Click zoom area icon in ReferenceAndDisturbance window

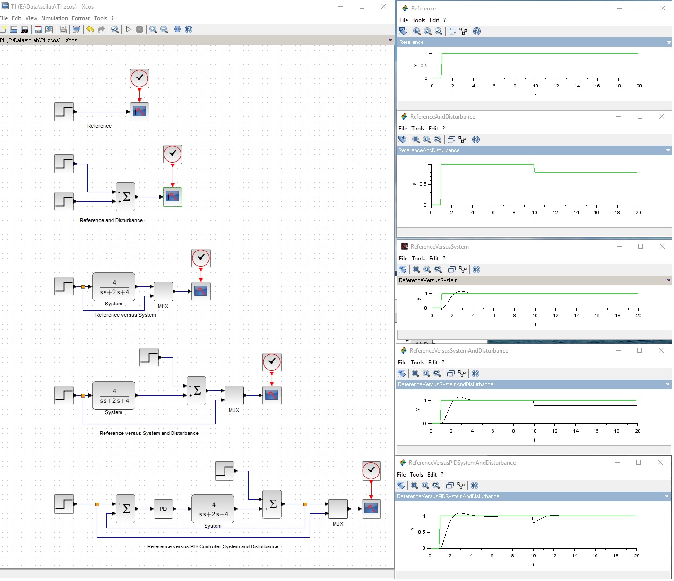tap(416, 139)
